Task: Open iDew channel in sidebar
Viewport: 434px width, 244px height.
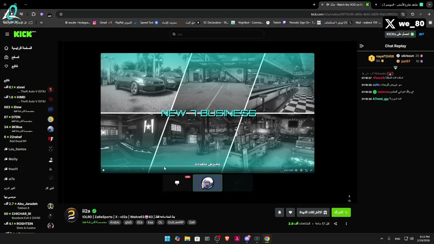Action: point(29,109)
